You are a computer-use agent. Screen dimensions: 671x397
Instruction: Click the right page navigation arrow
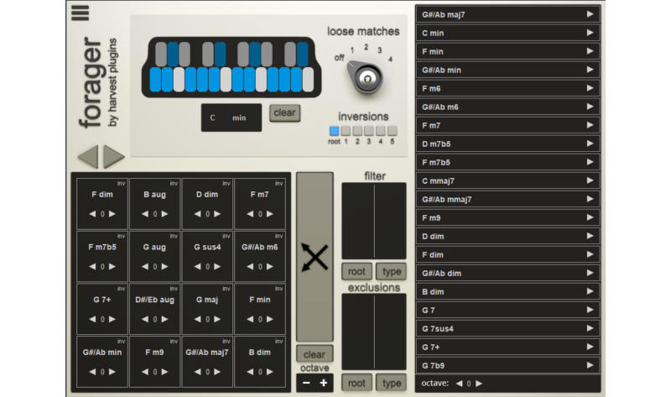pyautogui.click(x=114, y=156)
